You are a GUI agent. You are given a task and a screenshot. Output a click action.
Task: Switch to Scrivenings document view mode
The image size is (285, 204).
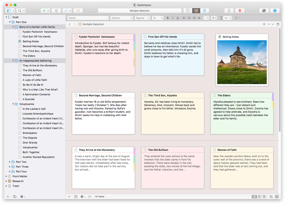point(188,11)
